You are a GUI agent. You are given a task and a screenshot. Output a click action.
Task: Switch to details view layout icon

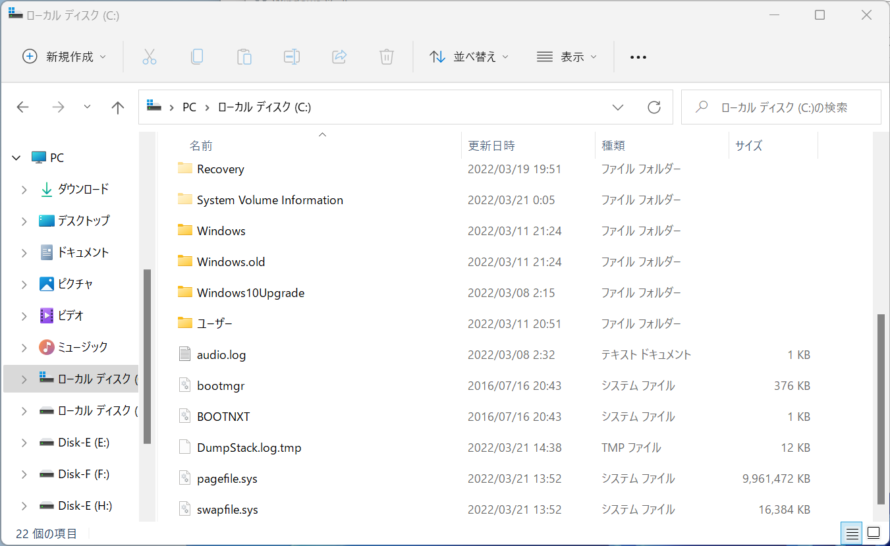click(852, 533)
